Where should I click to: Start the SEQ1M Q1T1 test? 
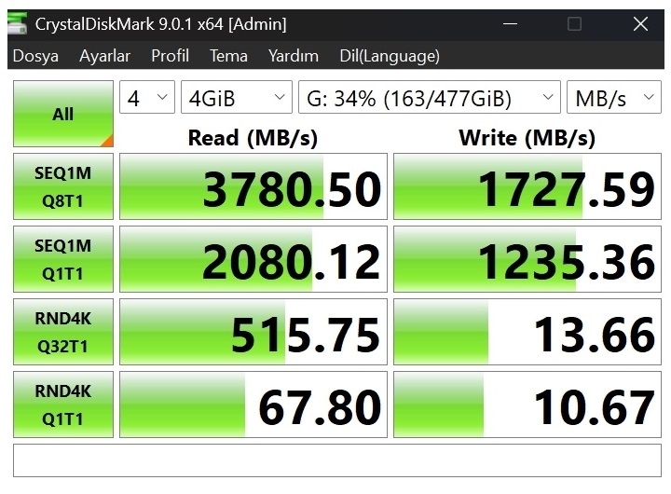coord(62,259)
